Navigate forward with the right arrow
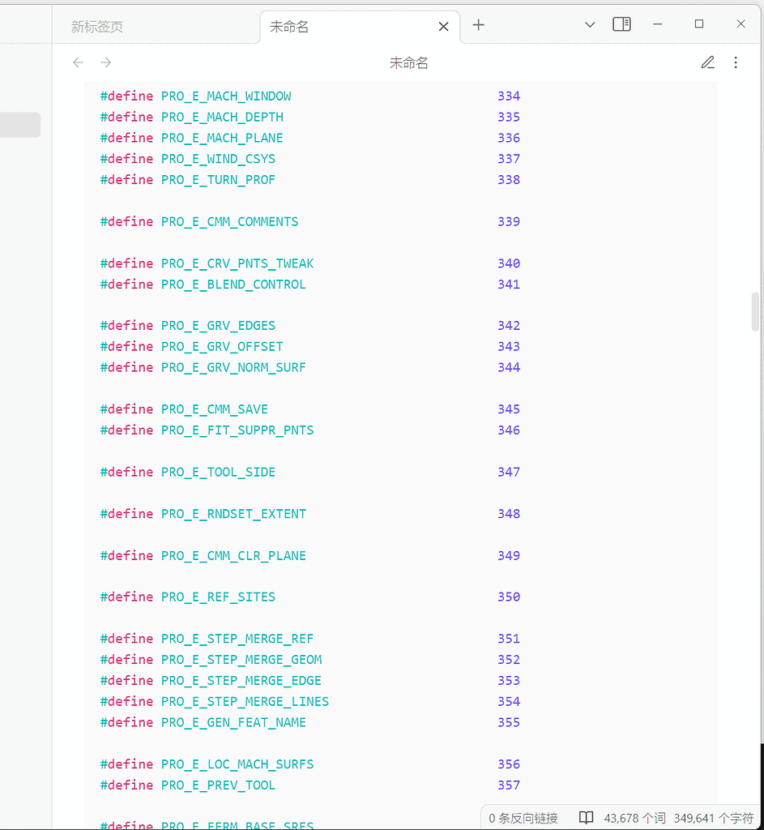This screenshot has width=764, height=830. click(106, 62)
